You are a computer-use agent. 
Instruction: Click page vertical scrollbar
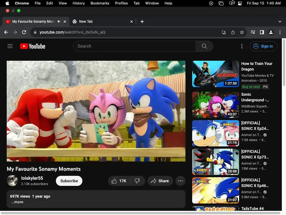(284, 62)
